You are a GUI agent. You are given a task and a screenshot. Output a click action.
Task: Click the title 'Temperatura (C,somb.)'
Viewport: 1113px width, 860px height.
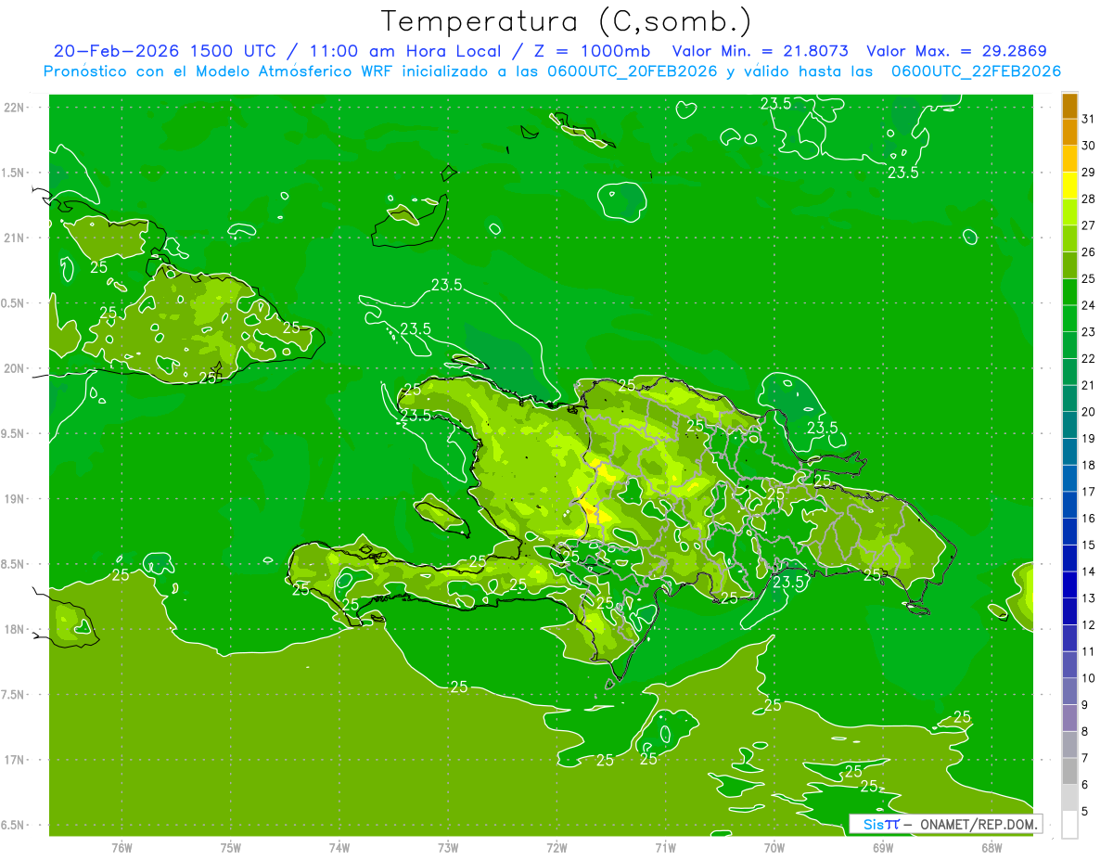567,20
